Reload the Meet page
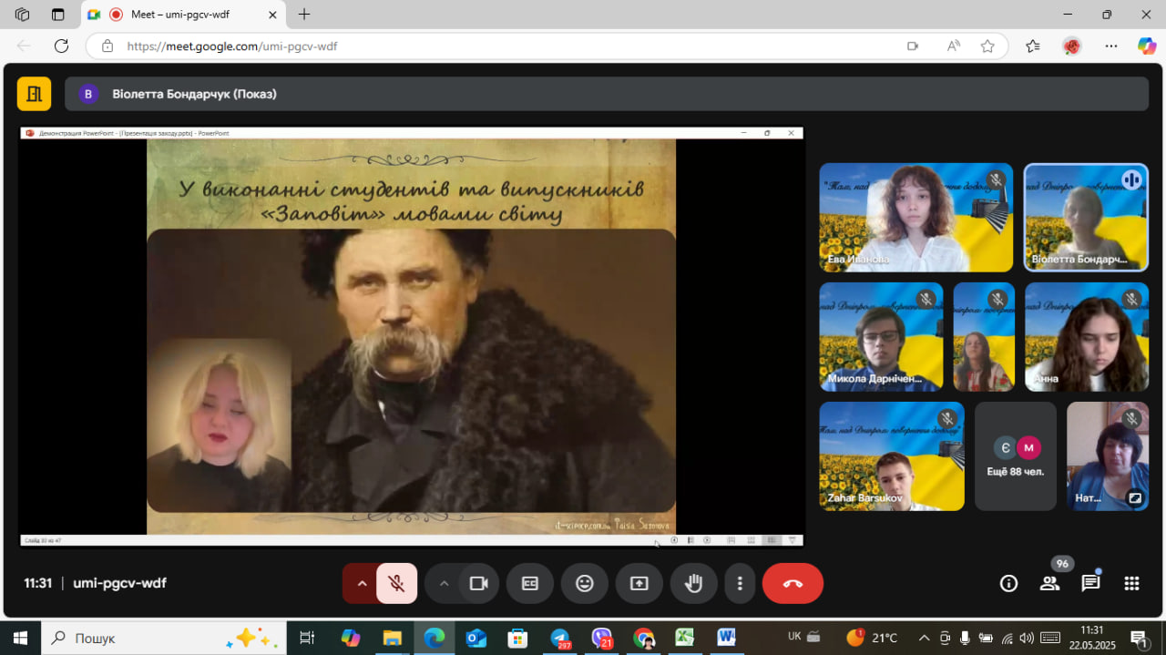 [61, 46]
